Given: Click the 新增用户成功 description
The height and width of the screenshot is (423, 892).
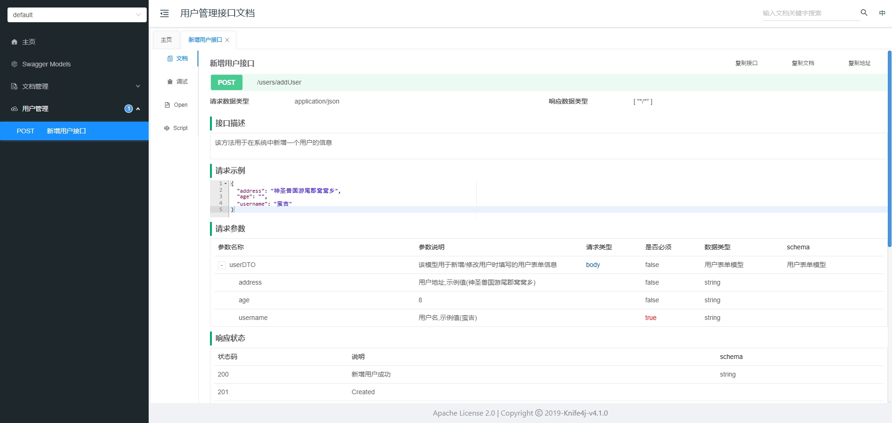Looking at the screenshot, I should (x=371, y=374).
